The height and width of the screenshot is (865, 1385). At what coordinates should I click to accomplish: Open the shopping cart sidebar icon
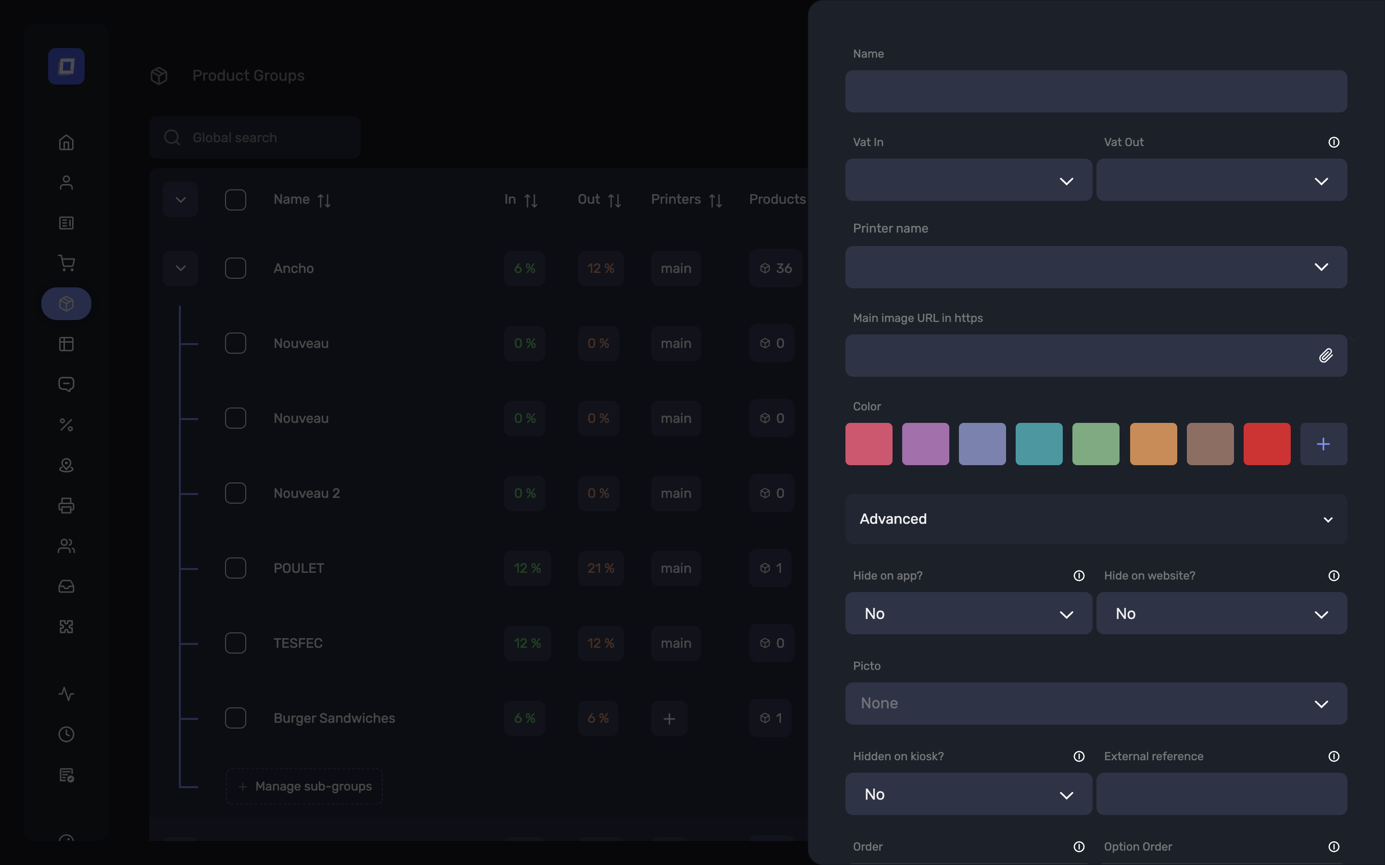click(x=66, y=263)
